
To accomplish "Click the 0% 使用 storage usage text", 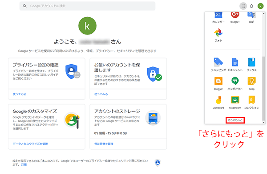I will (x=110, y=133).
